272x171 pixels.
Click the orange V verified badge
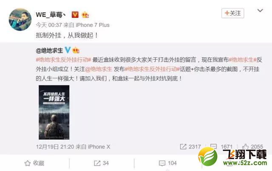click(x=75, y=15)
